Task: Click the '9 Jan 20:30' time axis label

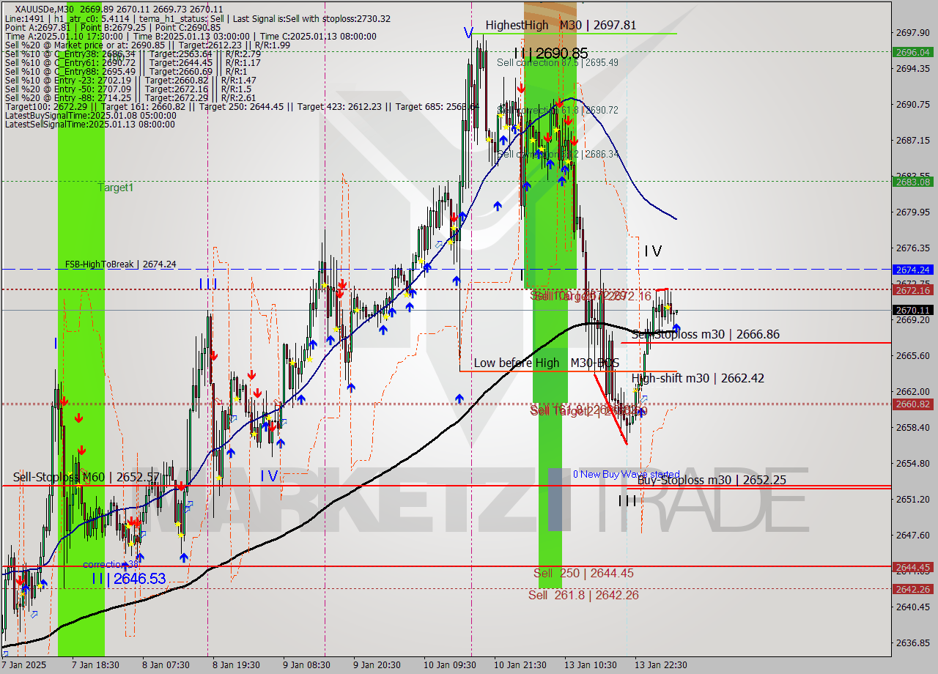Action: (377, 664)
